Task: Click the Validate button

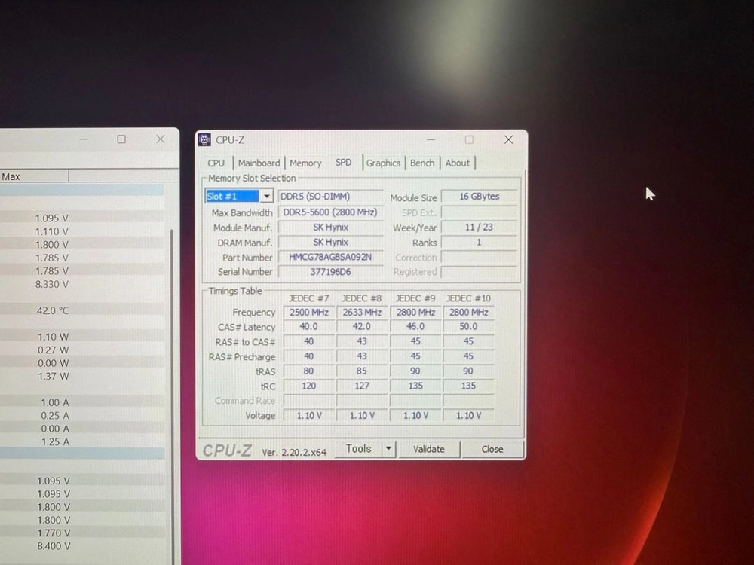Action: 428,449
